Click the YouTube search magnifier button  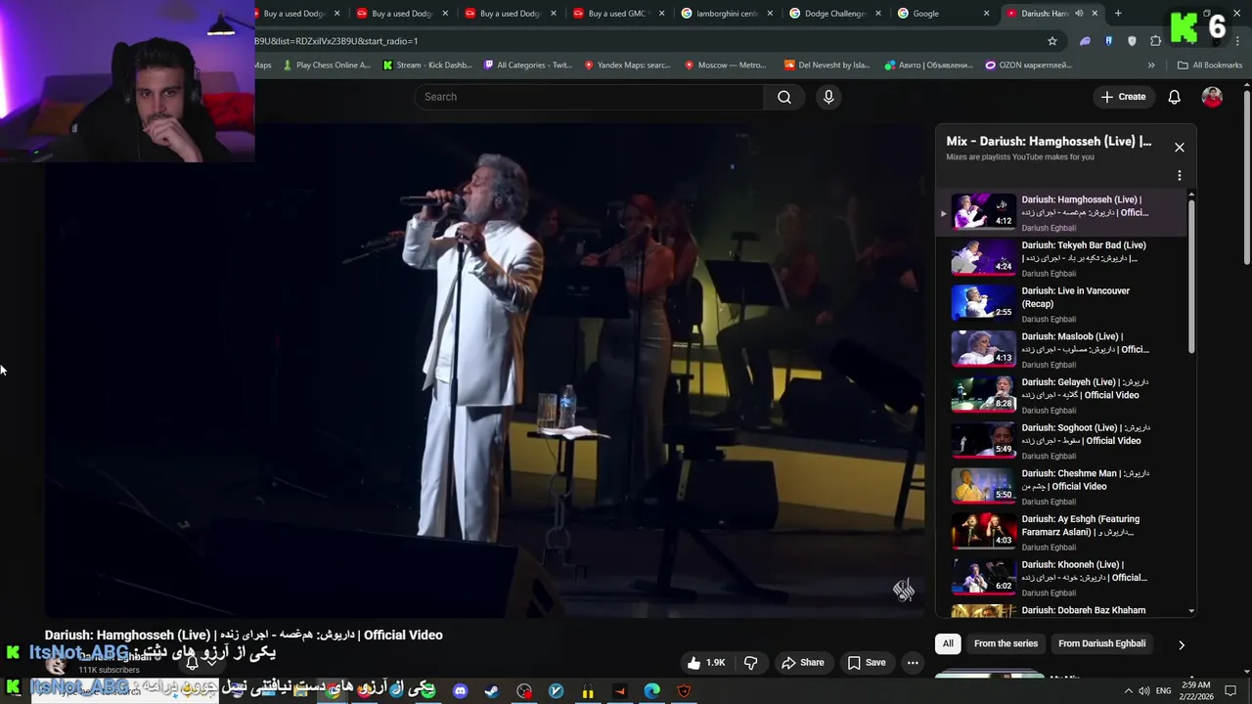point(784,97)
